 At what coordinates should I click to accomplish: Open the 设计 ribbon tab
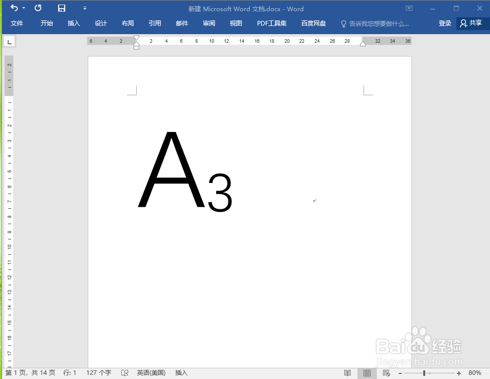[101, 23]
